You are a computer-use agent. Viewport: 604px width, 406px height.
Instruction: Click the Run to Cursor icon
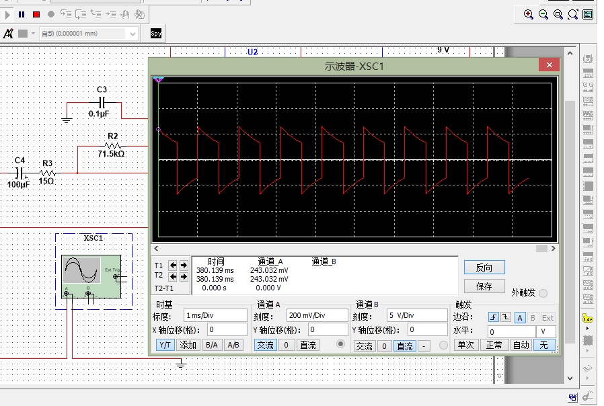pos(110,14)
